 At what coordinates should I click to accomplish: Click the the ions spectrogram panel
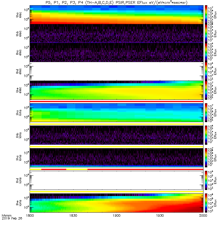[117, 203]
